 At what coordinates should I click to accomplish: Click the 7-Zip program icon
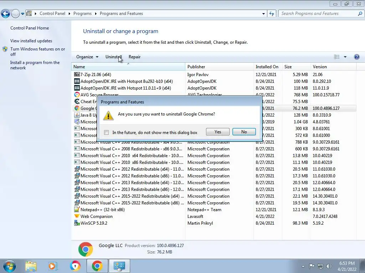click(x=77, y=75)
